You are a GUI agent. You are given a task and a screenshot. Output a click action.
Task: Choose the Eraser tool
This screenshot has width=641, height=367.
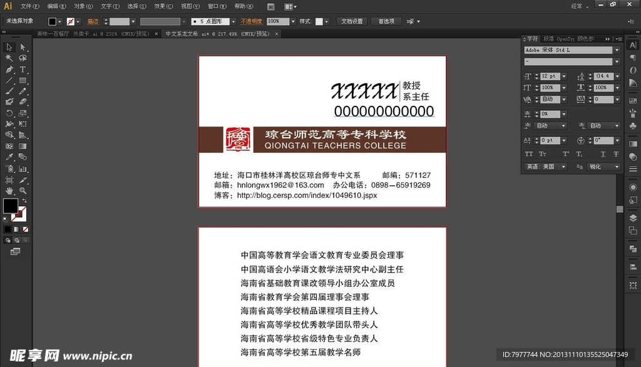pos(23,102)
